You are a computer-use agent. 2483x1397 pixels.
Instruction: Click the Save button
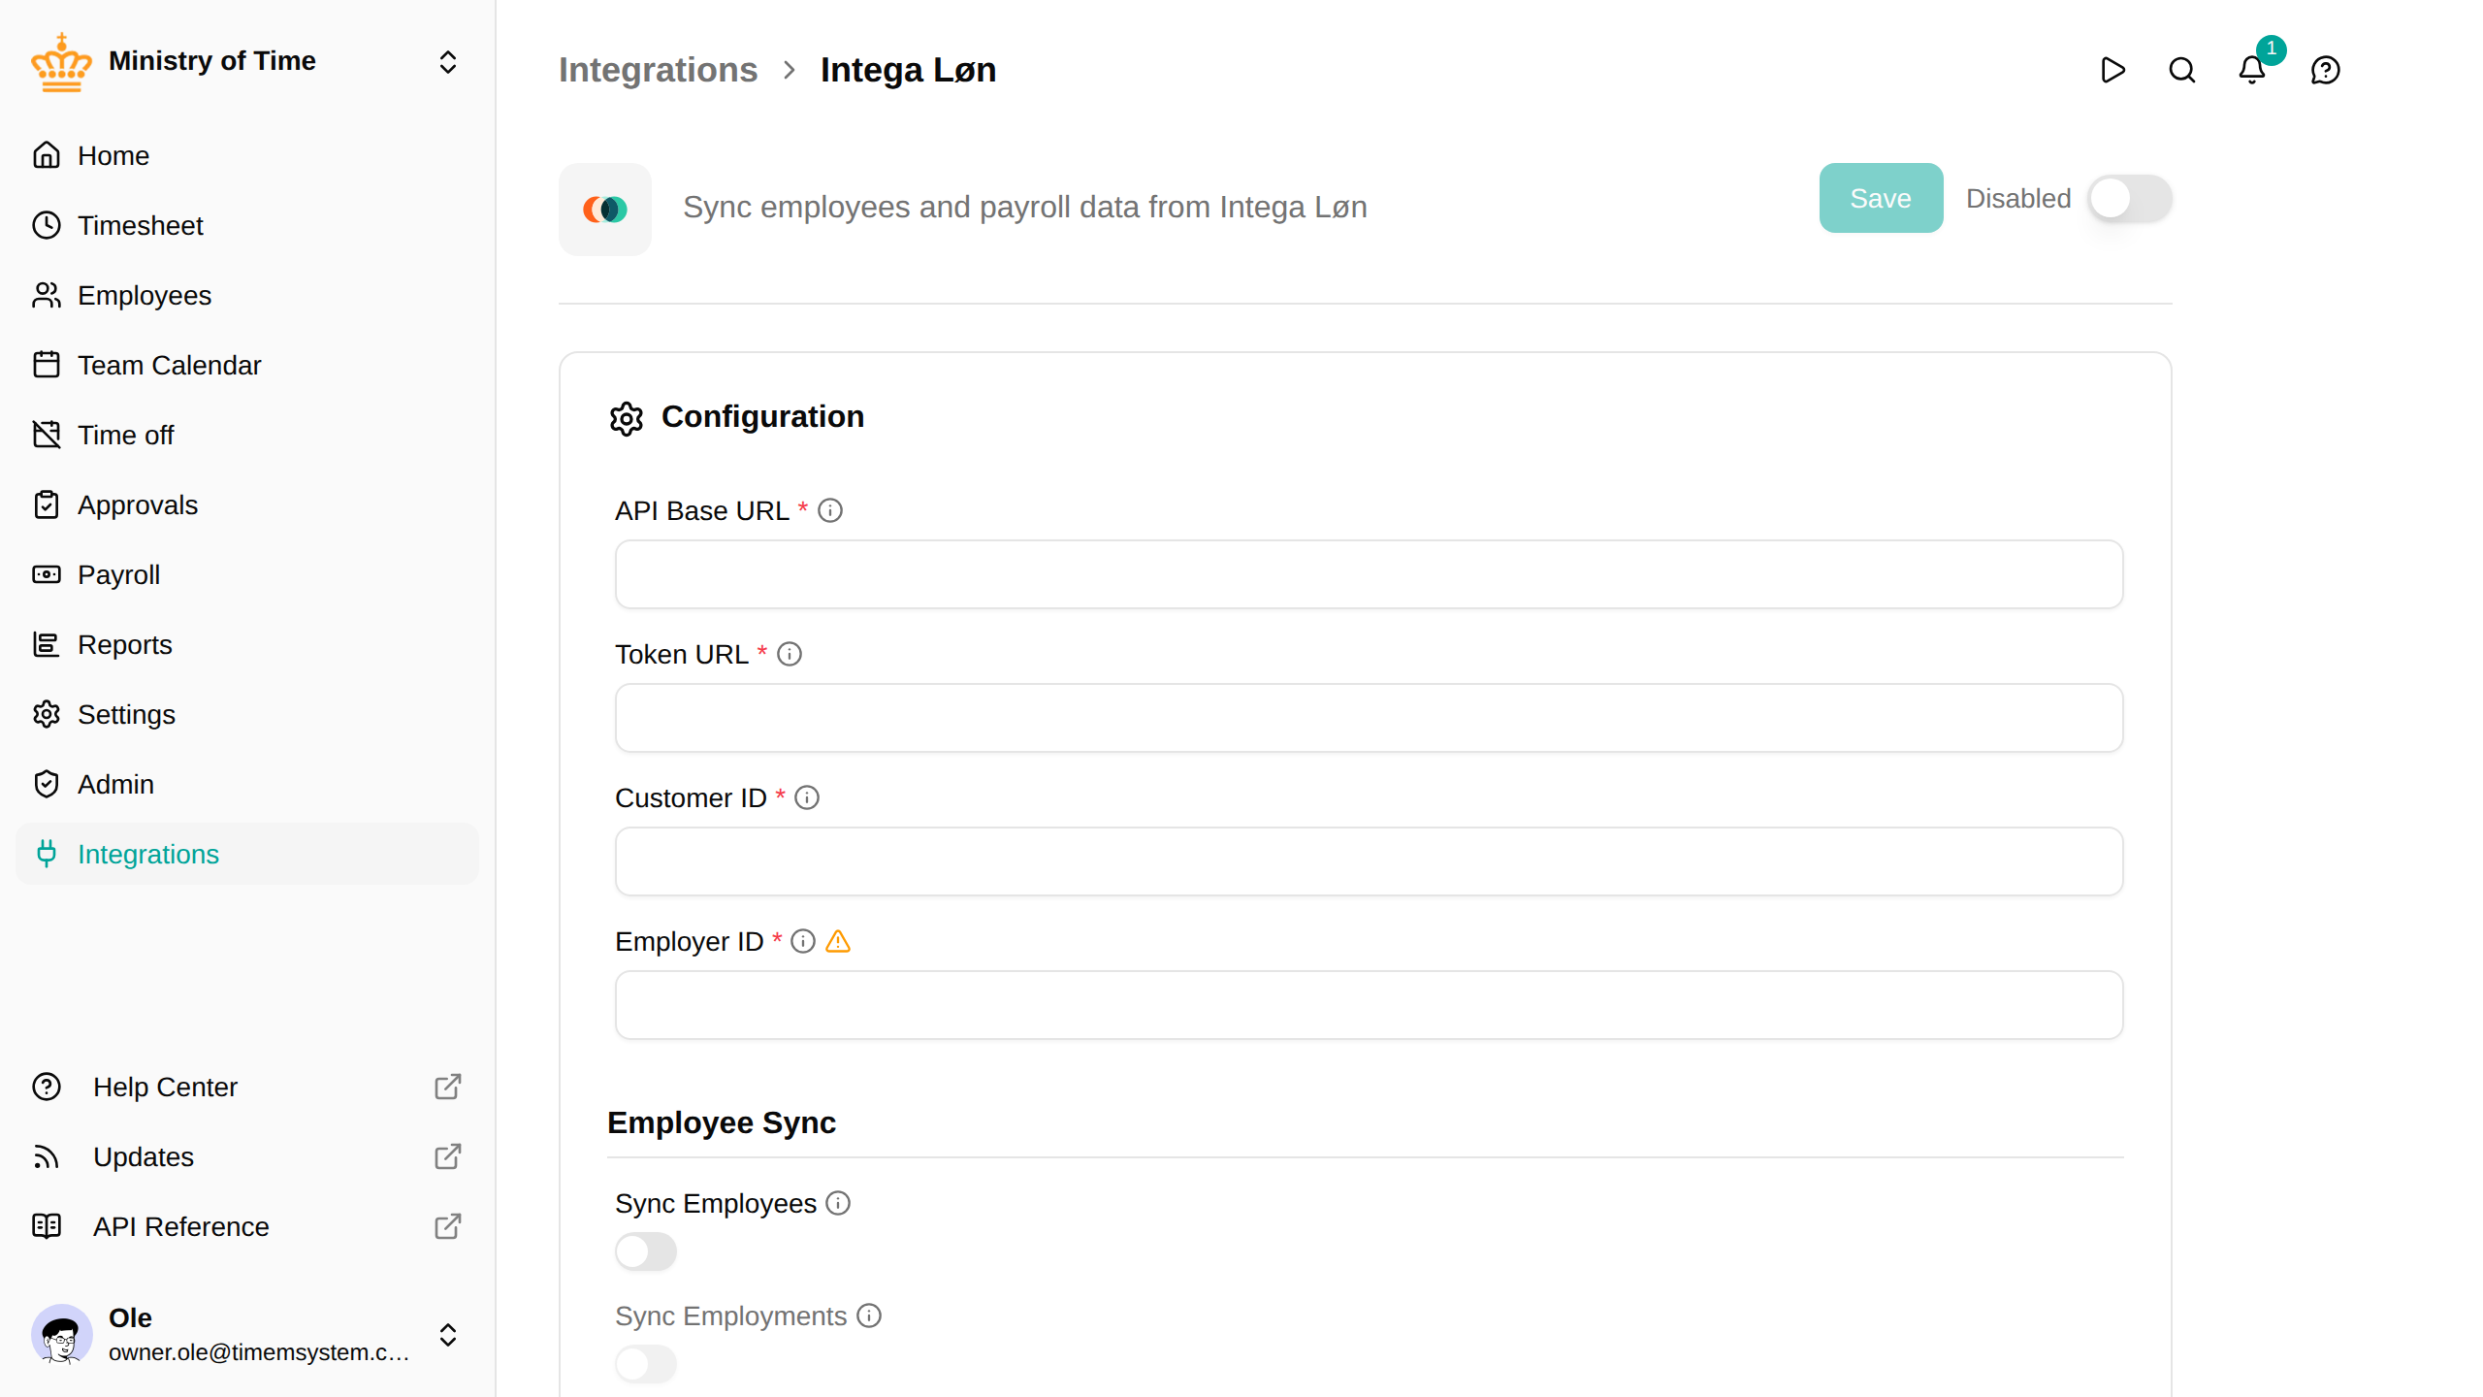[x=1881, y=198]
